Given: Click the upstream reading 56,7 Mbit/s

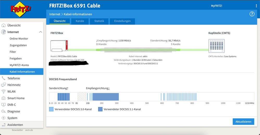Looking at the screenshot, I should coord(174,41).
